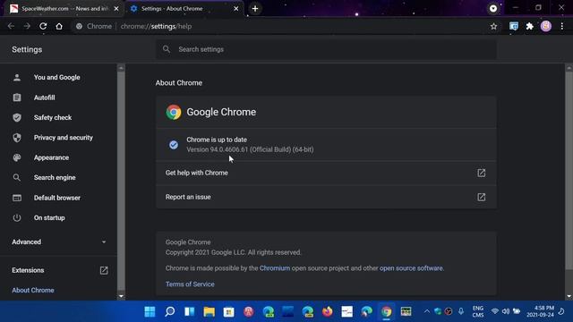The width and height of the screenshot is (573, 322).
Task: Go back using the back arrow
Action: pyautogui.click(x=11, y=26)
